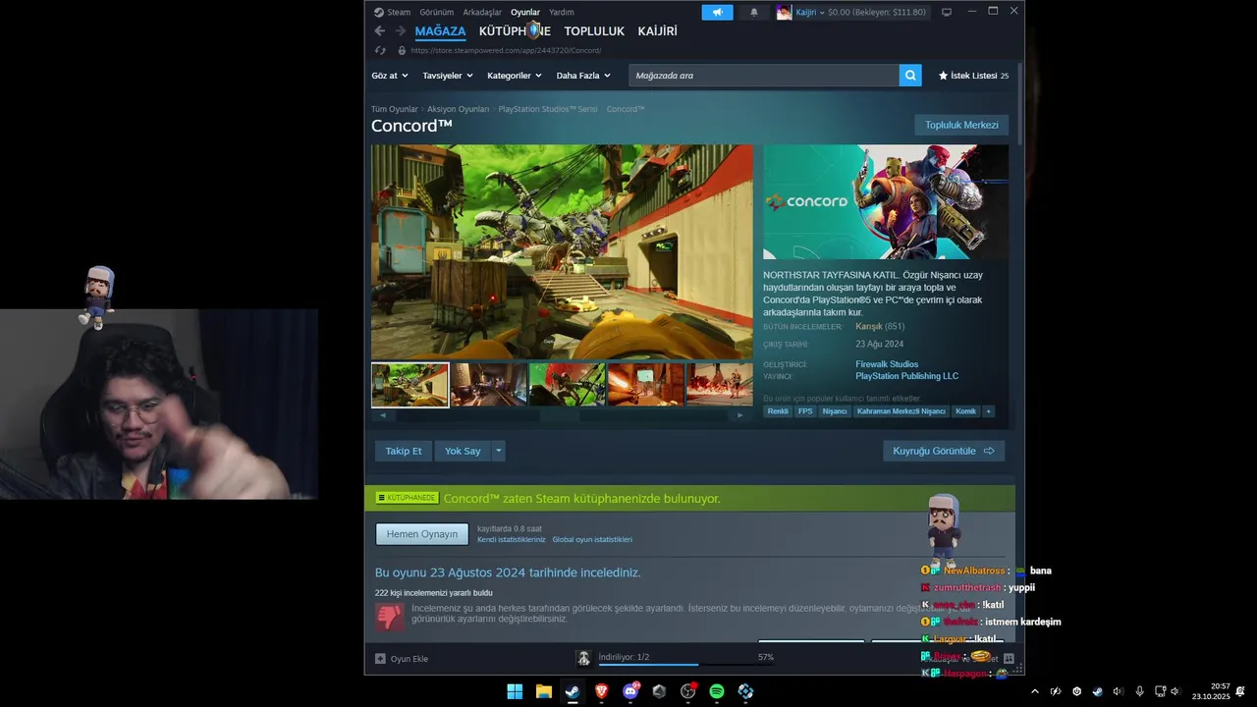Open the downloading game icon in status bar
Screen dimensions: 1257x707
583,658
